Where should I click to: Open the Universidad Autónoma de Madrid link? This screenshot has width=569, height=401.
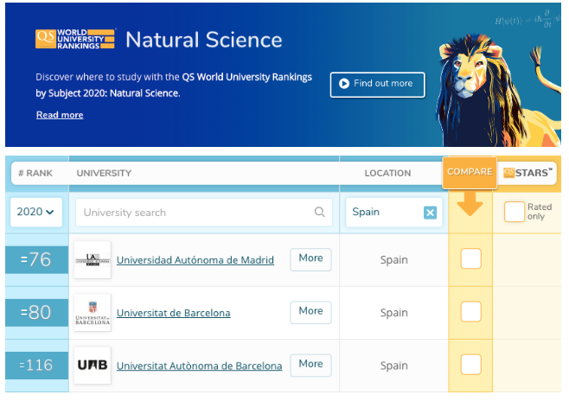point(195,260)
